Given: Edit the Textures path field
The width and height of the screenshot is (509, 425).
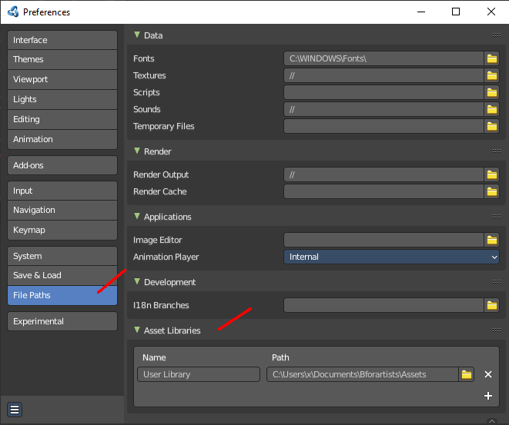Looking at the screenshot, I should click(x=383, y=75).
